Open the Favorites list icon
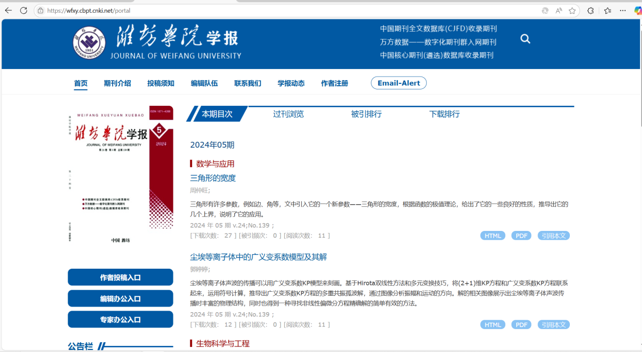Viewport: 642px width, 352px height. [607, 11]
